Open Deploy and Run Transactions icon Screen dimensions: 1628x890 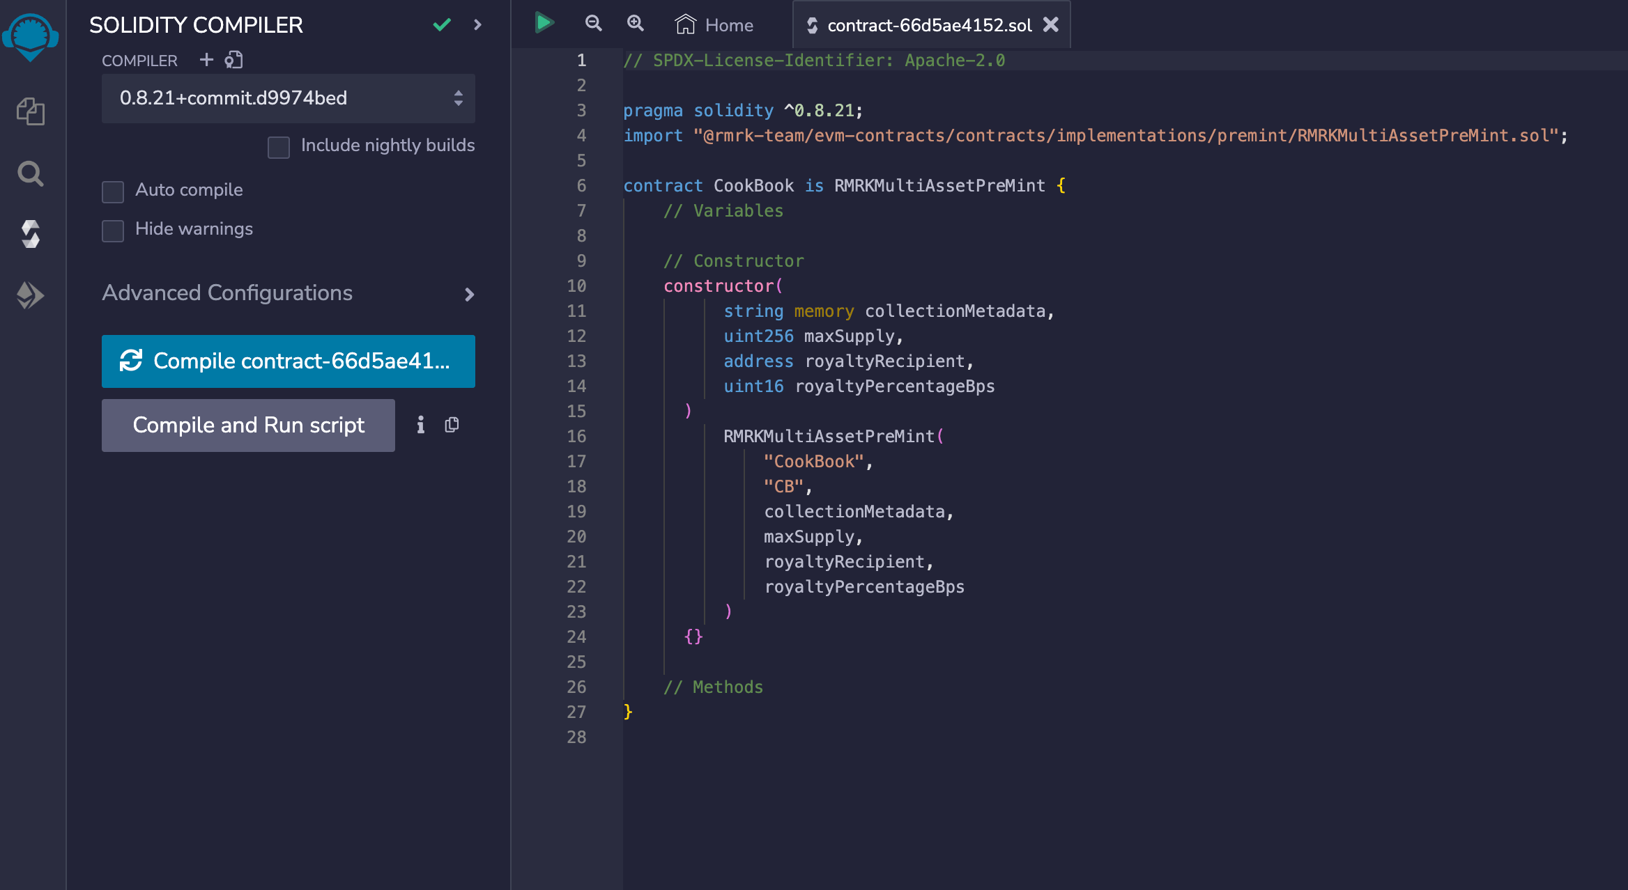[x=31, y=295]
